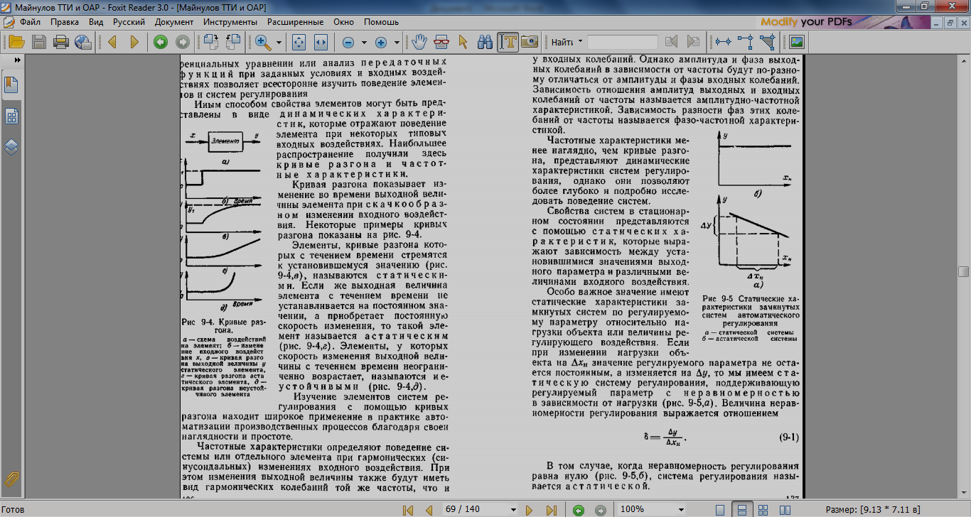
Task: Select the Hand tool
Action: 419,42
